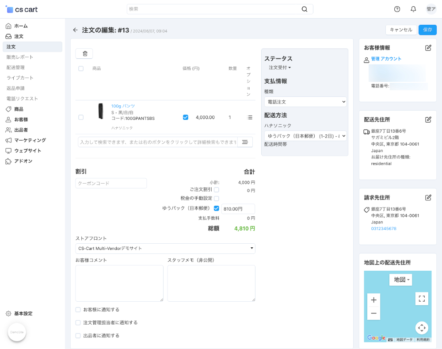Click the trash delete icon above product list
Viewport: 442px width, 349px height.
click(x=85, y=54)
